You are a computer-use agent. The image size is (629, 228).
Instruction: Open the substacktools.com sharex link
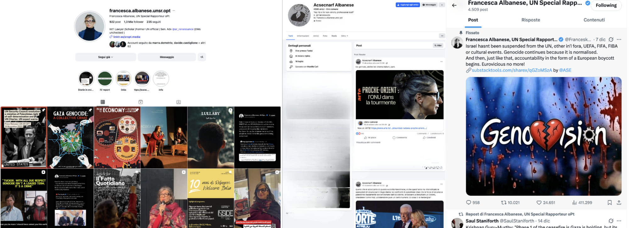[511, 70]
